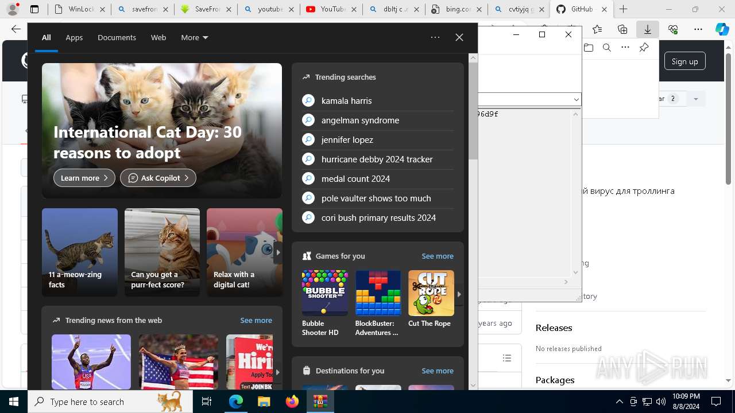Click the Edge profile avatar icon
Screen dimensions: 735x413
(13, 9)
